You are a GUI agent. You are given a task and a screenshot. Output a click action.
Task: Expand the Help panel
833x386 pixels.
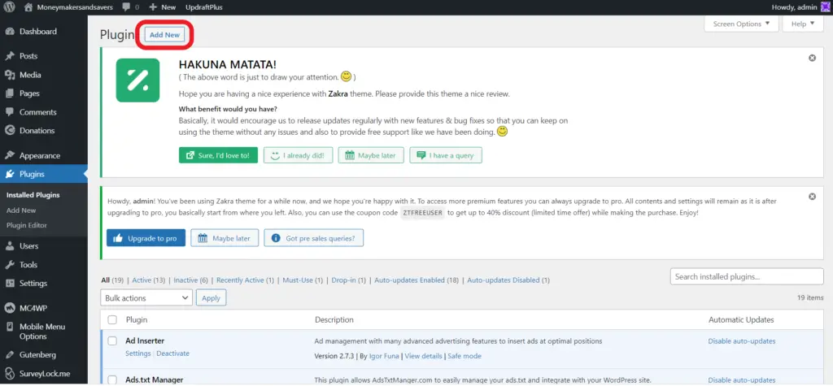coord(803,24)
